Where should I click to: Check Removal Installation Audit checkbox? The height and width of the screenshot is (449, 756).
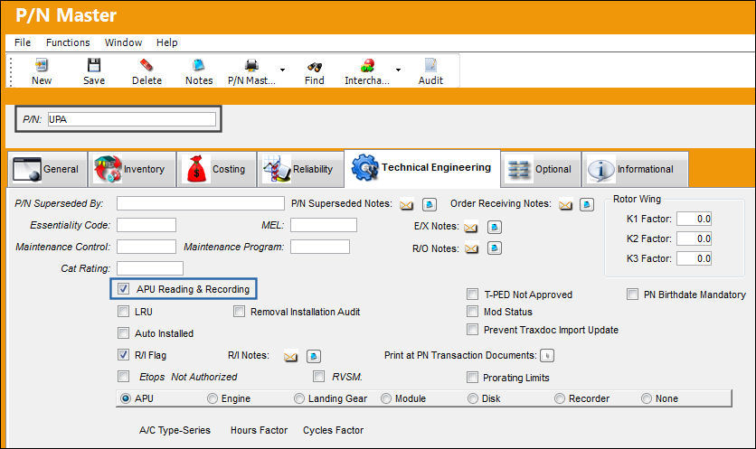(x=239, y=311)
